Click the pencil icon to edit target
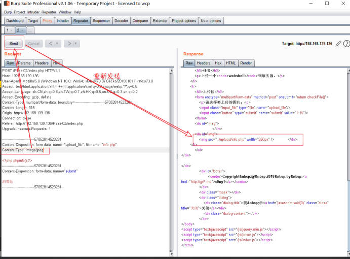Screen dimensions: 350x259 [x=338, y=44]
